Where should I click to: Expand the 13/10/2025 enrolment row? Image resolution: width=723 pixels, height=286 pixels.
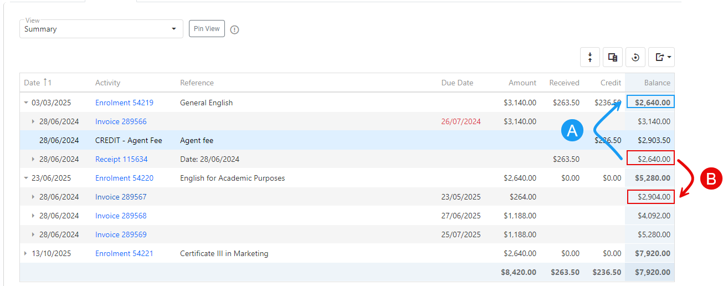26,253
